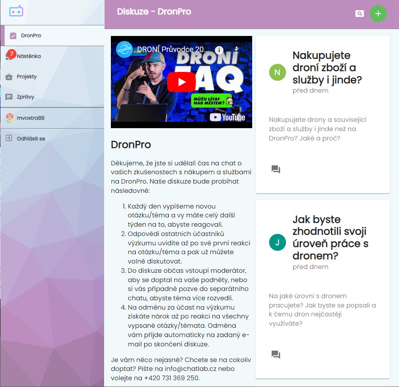Click comments icon on Nakupujete card

pyautogui.click(x=276, y=170)
